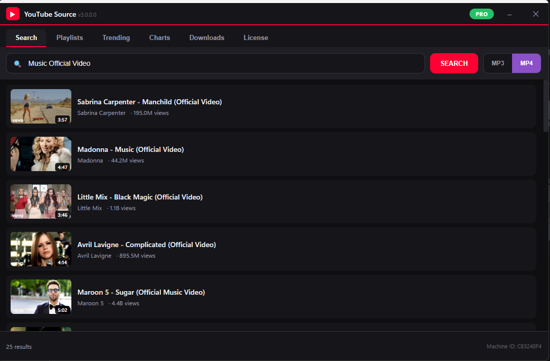Select Maroon 5 Sugar thumbnail
This screenshot has width=550, height=361.
click(41, 297)
